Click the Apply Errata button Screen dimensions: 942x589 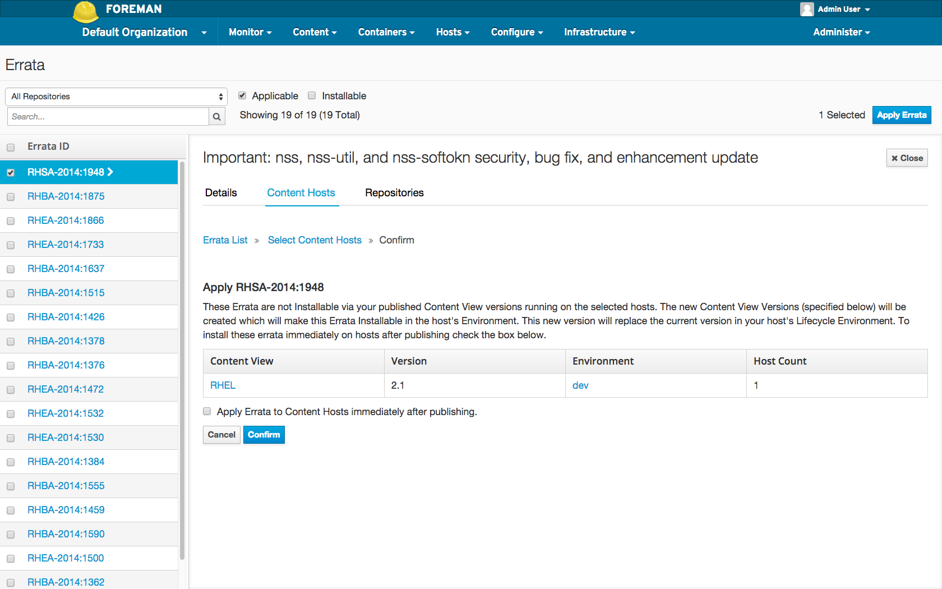[x=902, y=115]
